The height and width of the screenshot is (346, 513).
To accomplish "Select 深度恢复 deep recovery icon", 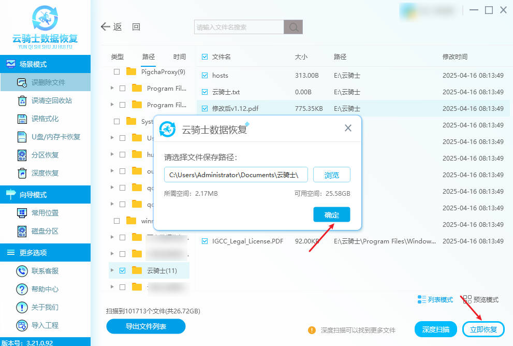I will (22, 173).
